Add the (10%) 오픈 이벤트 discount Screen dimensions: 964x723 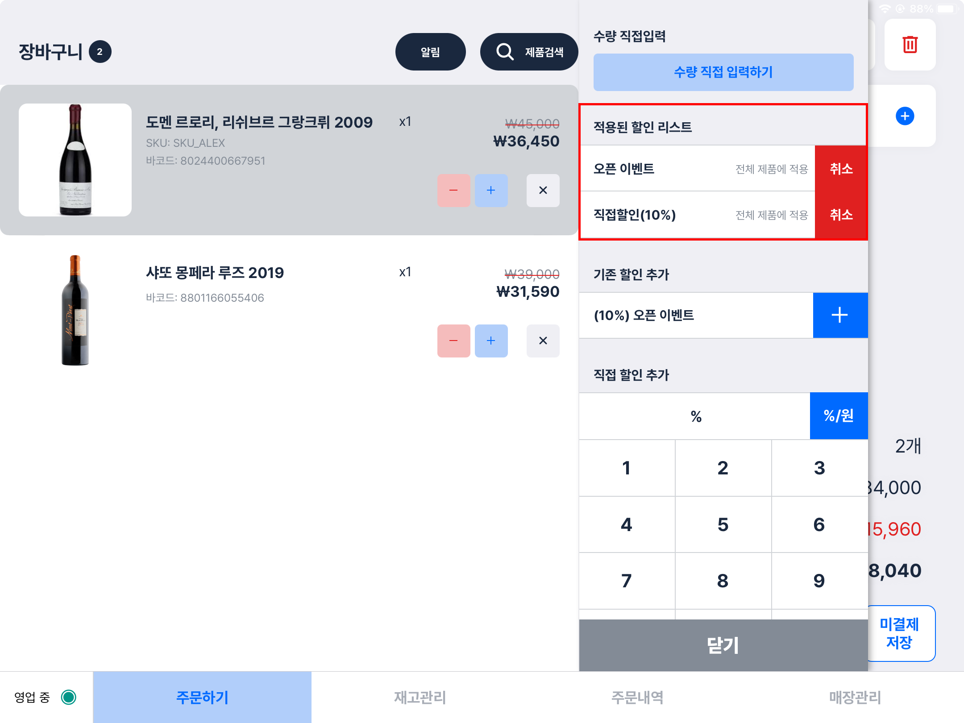840,315
